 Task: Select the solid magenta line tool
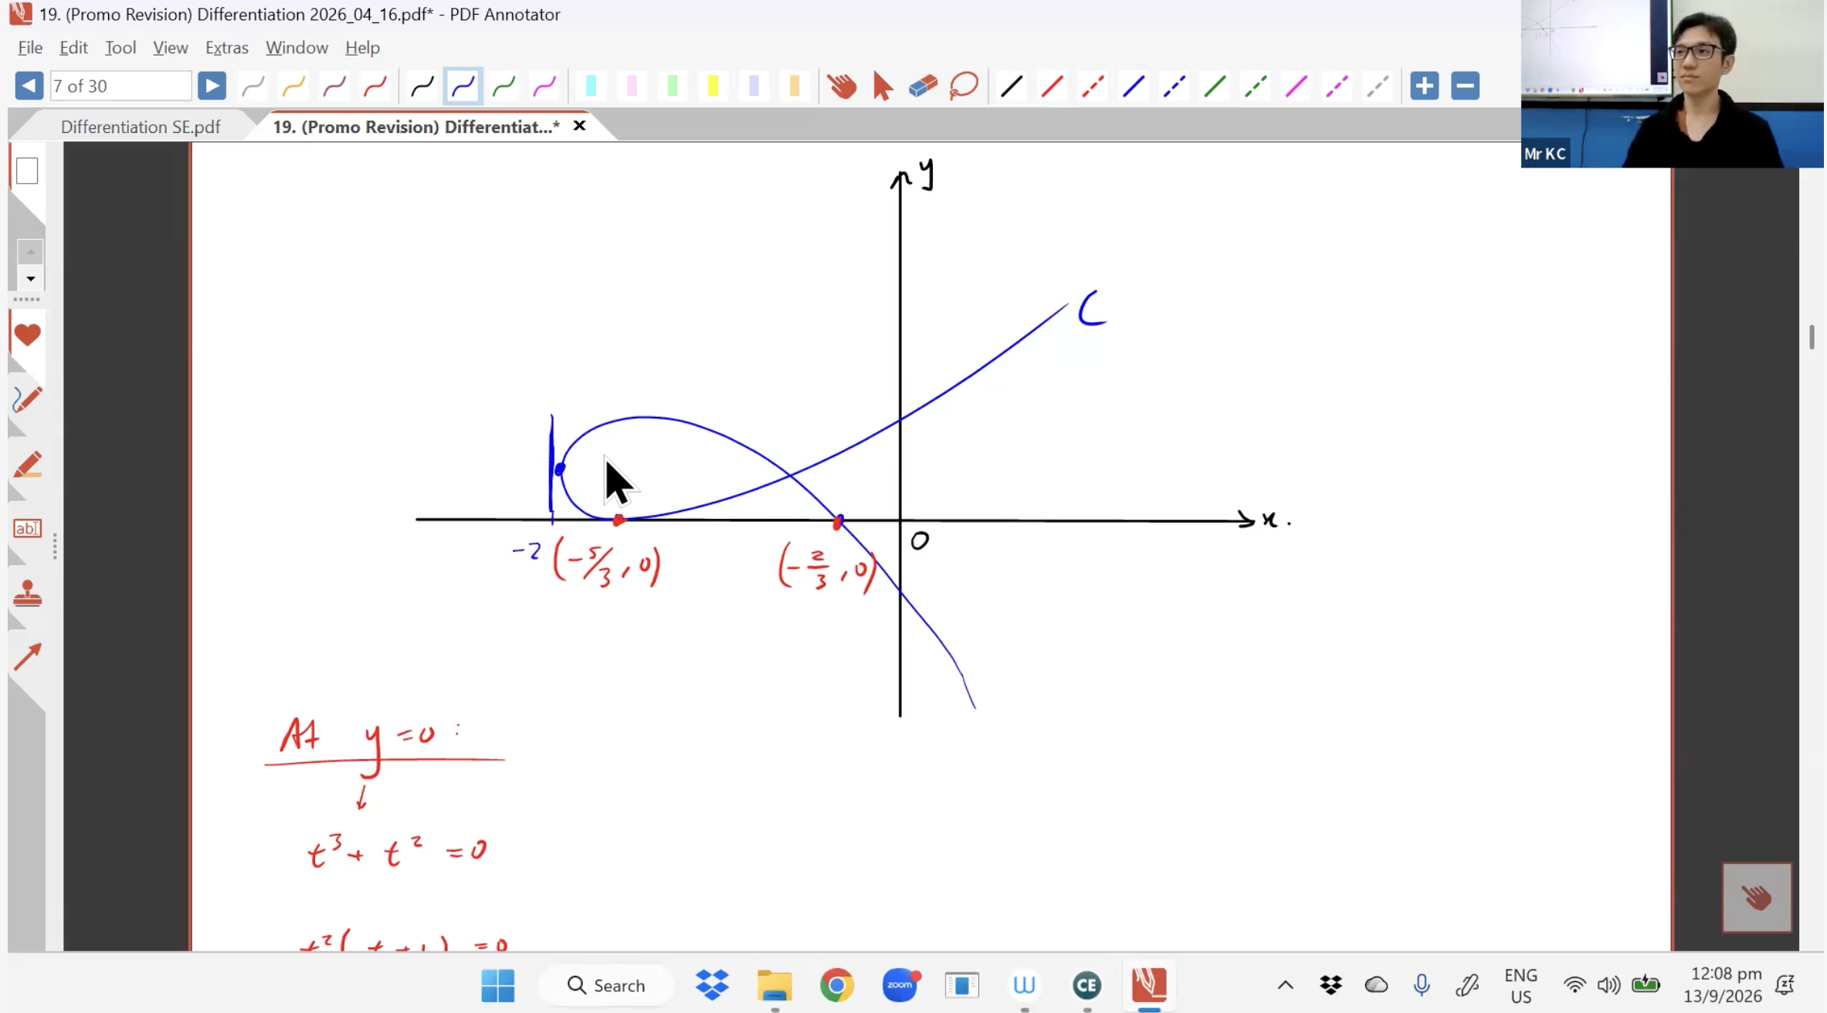click(1297, 86)
